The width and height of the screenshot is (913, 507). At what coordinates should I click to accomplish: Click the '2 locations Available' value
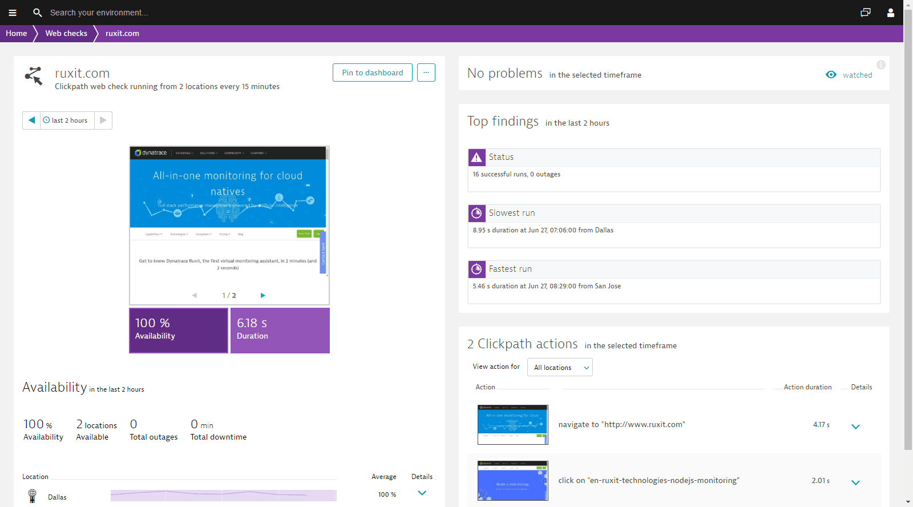pos(96,430)
